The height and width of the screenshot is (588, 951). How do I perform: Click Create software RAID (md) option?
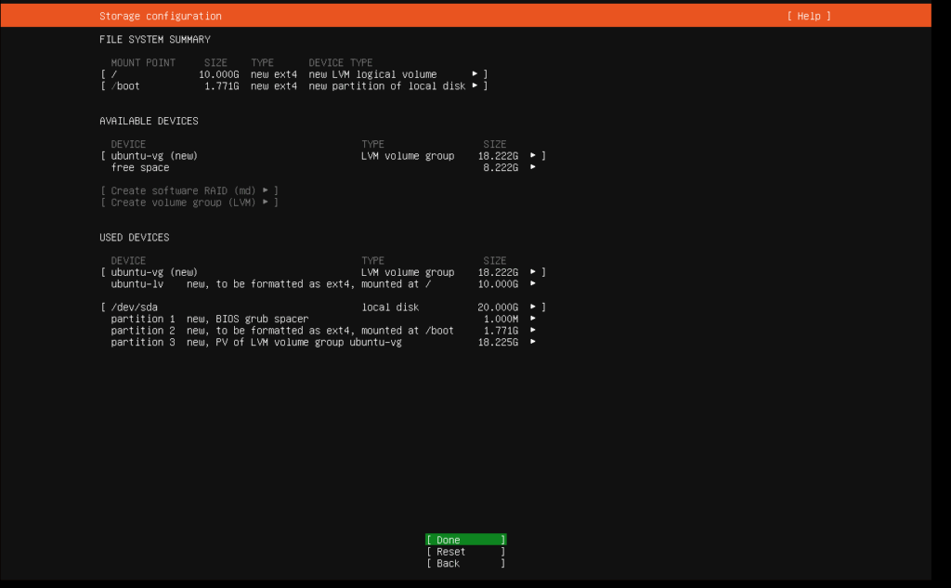(189, 190)
